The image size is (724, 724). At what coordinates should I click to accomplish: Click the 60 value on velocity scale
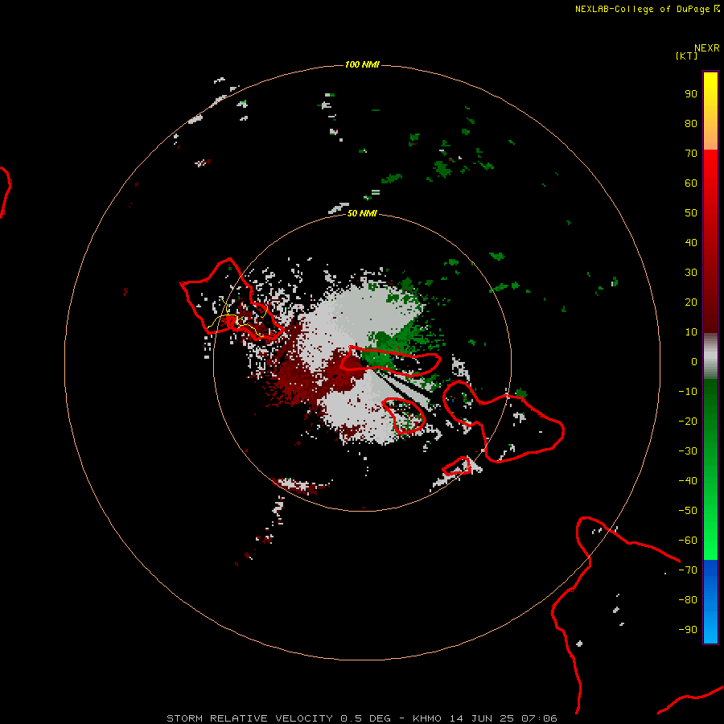coord(691,183)
